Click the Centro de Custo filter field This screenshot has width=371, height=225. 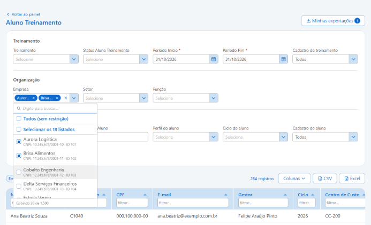(345, 203)
